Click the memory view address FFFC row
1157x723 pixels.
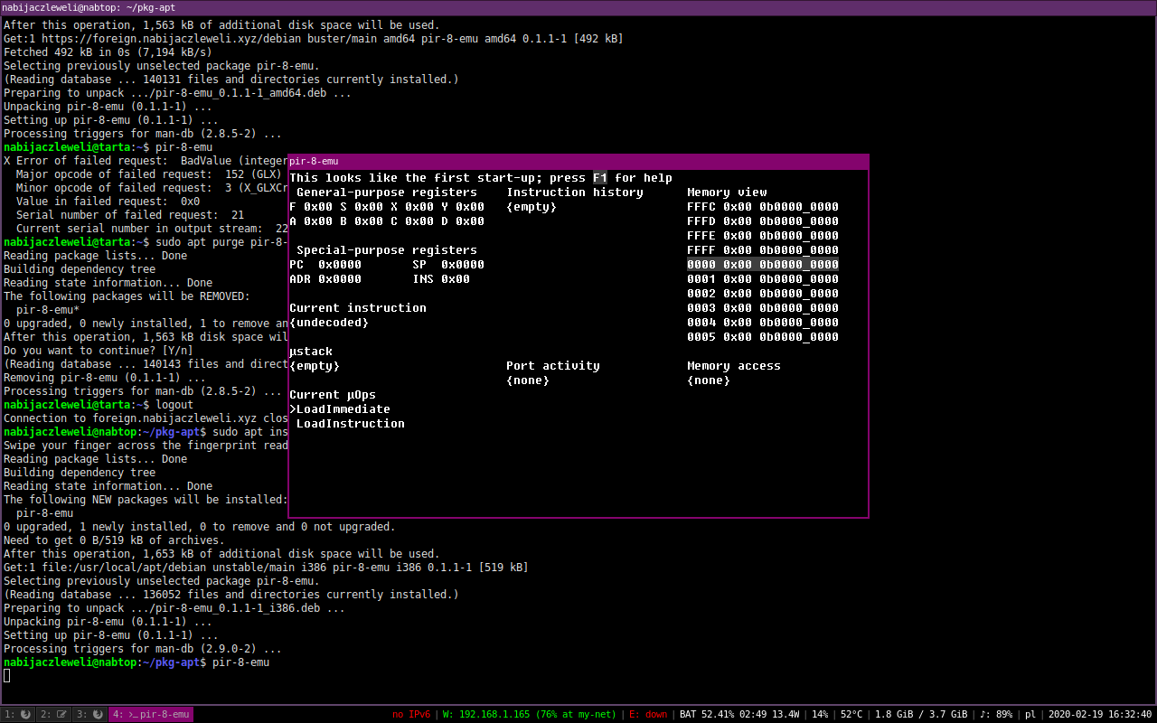pos(762,207)
